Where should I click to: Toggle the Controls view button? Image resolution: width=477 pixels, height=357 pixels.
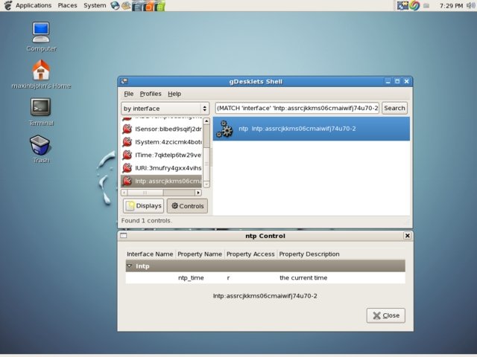click(x=186, y=206)
